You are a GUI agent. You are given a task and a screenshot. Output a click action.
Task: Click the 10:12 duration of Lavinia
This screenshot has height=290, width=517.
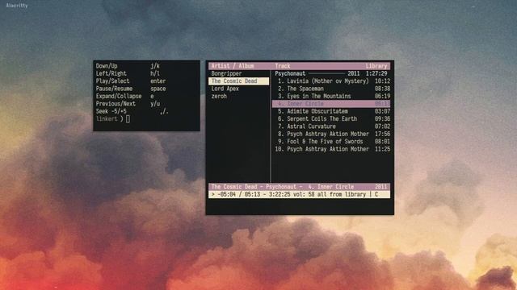click(x=382, y=81)
